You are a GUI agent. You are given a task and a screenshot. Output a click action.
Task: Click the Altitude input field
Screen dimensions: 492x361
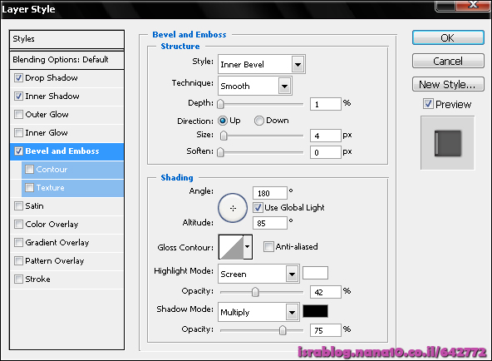tap(270, 223)
